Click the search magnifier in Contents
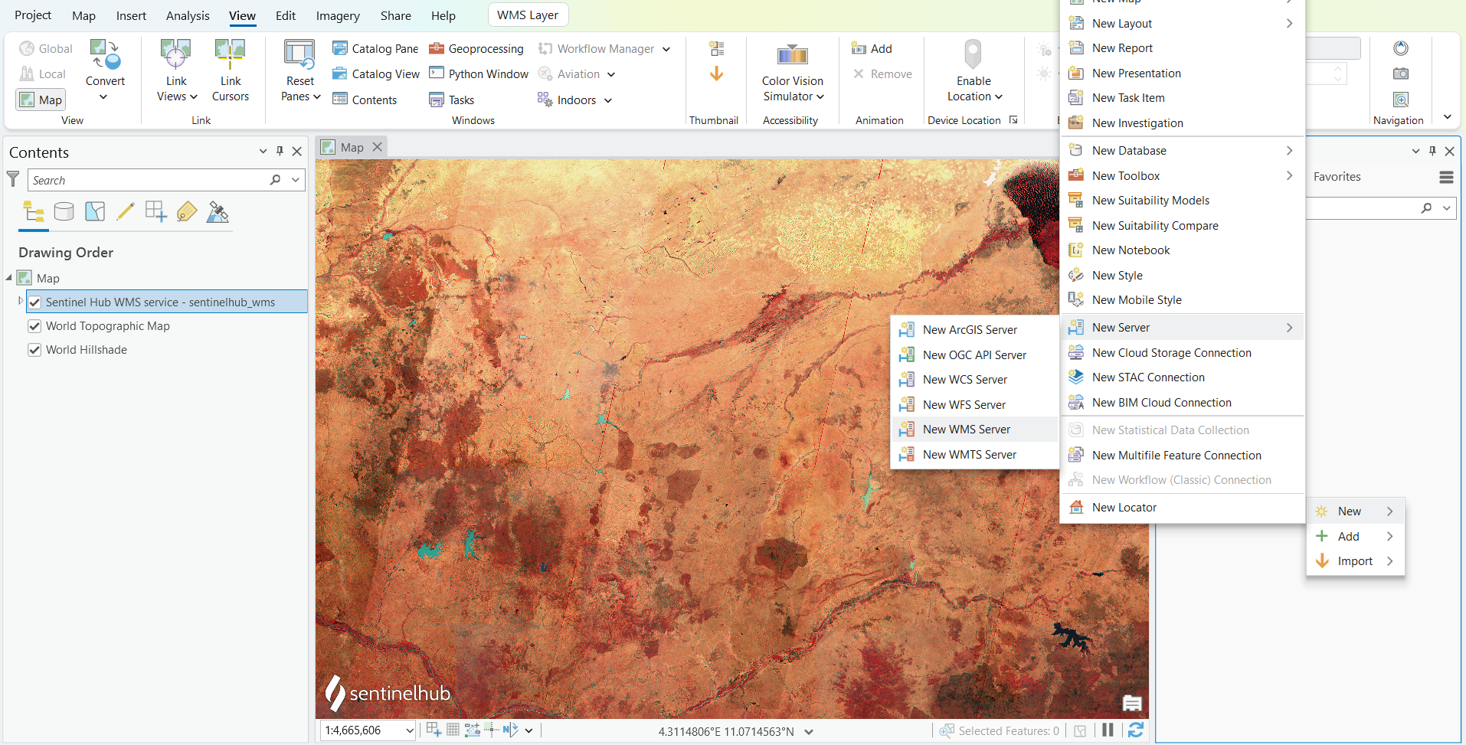 pos(276,180)
